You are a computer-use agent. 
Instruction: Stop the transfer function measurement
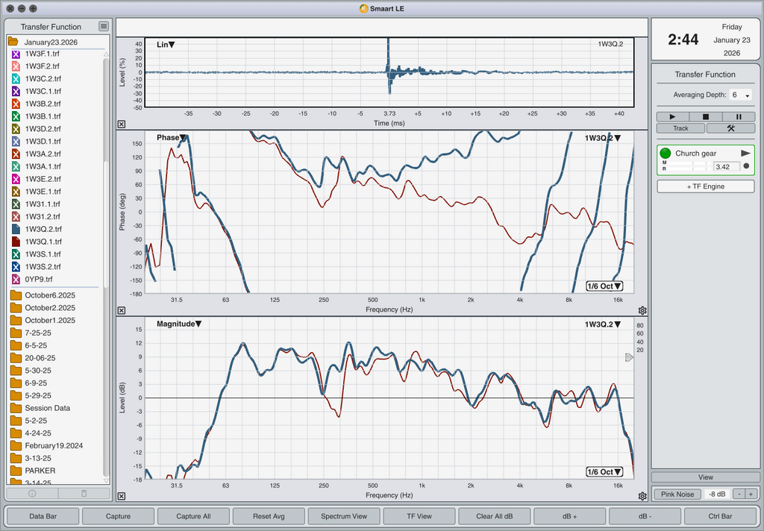[x=706, y=116]
